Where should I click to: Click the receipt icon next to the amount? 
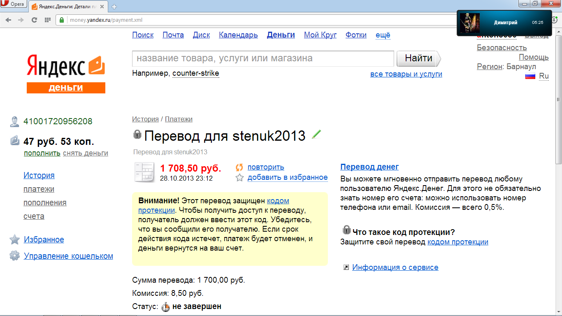(144, 172)
